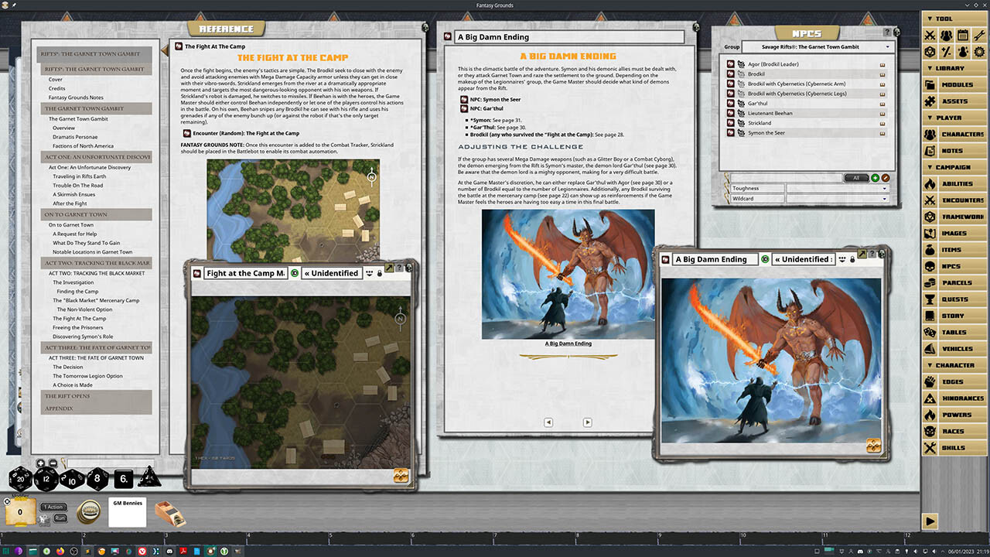Toggle identified state on A Big Damn Ending image

(x=765, y=259)
